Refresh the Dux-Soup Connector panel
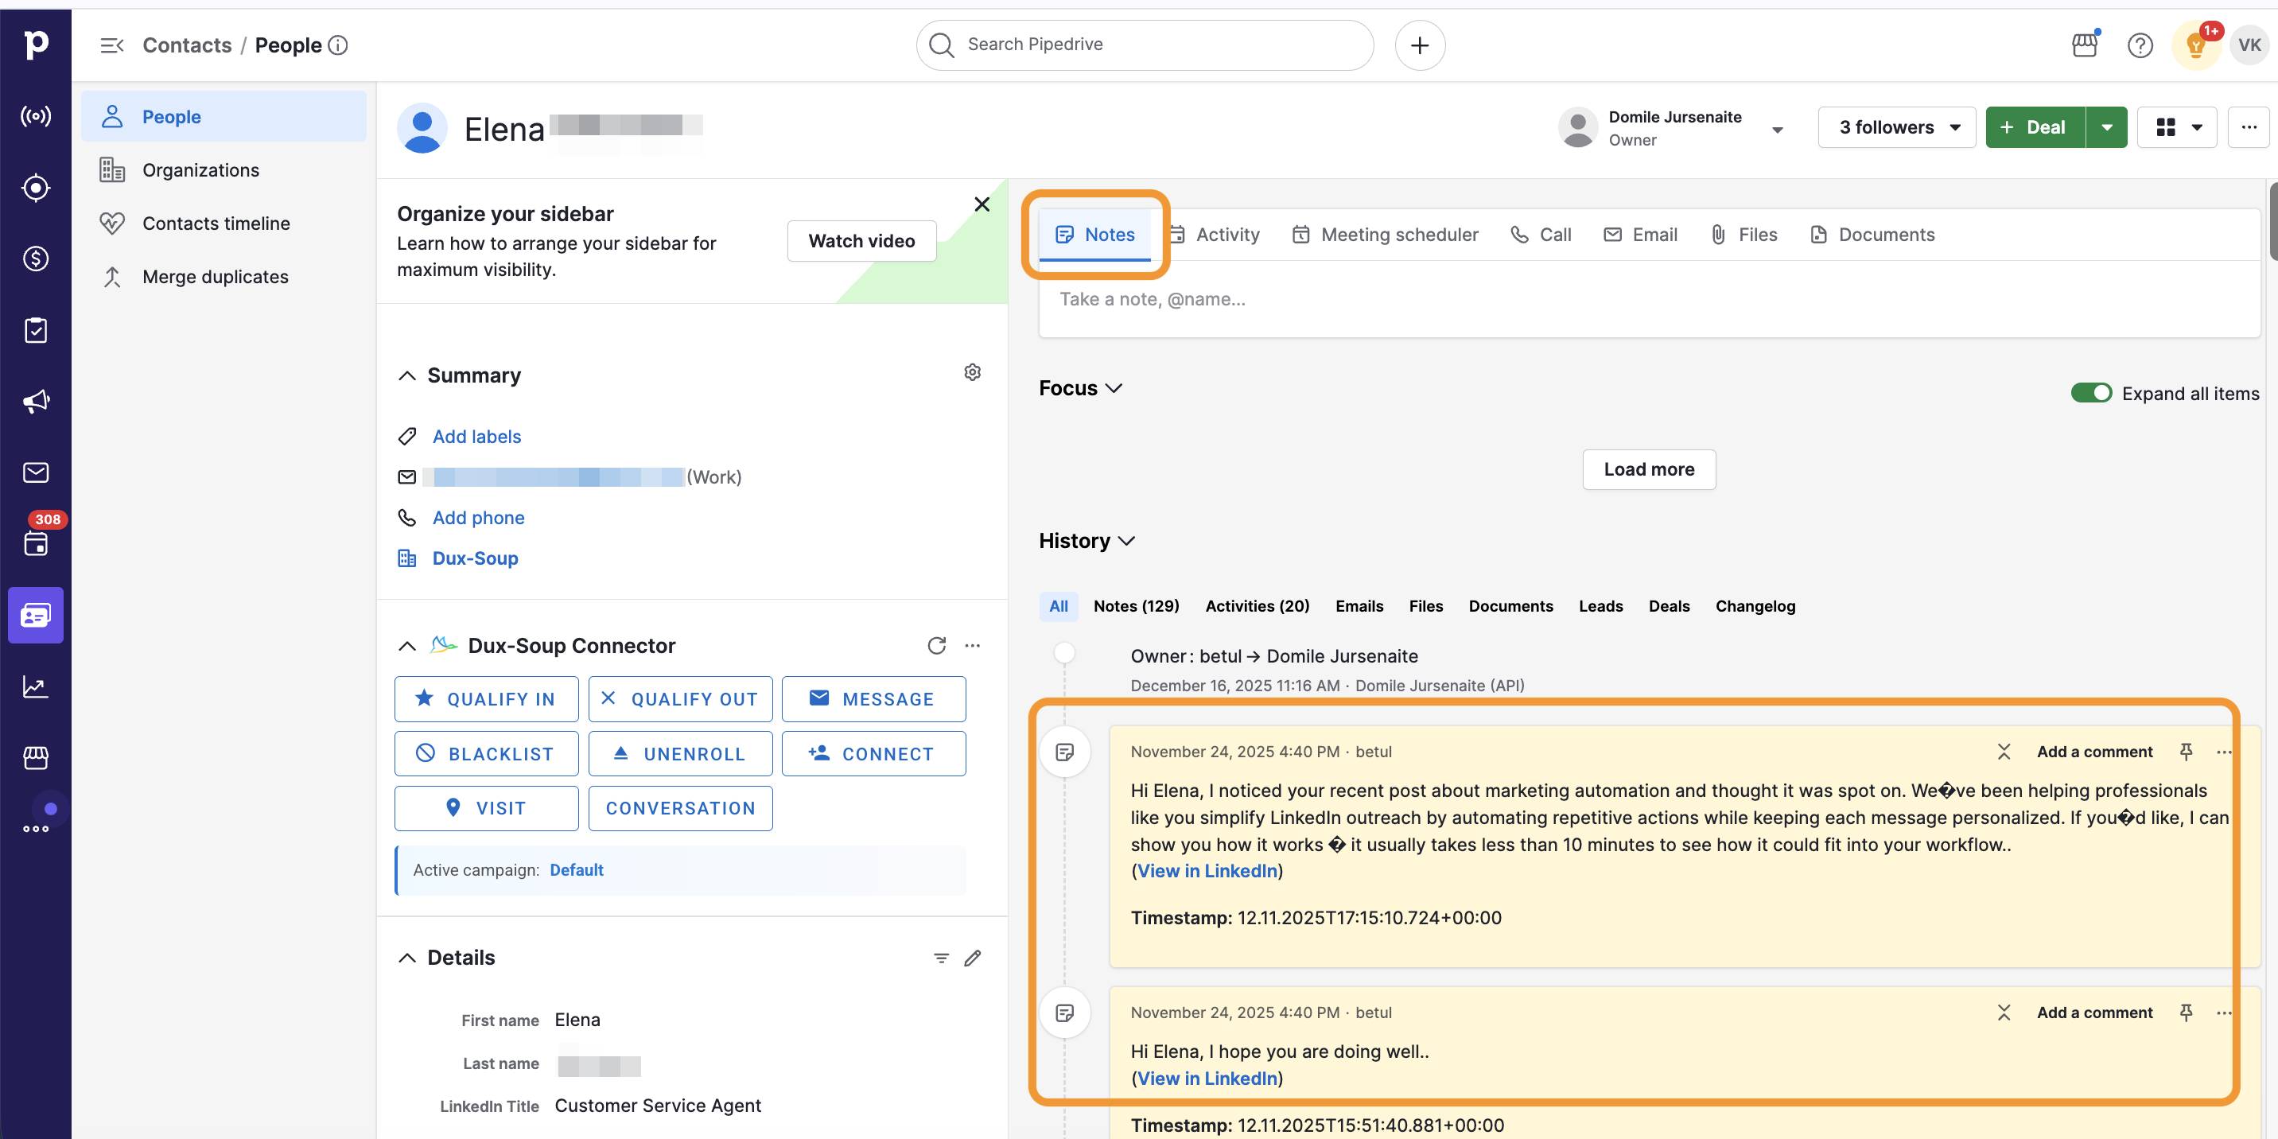This screenshot has height=1139, width=2278. pyautogui.click(x=936, y=646)
